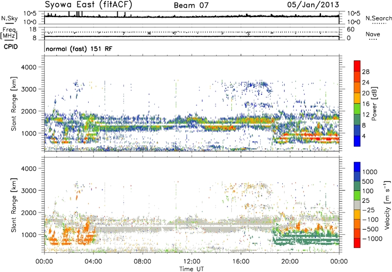Click the '16:00' time axis tick
Screen dimensions: 392x272
pos(241,262)
